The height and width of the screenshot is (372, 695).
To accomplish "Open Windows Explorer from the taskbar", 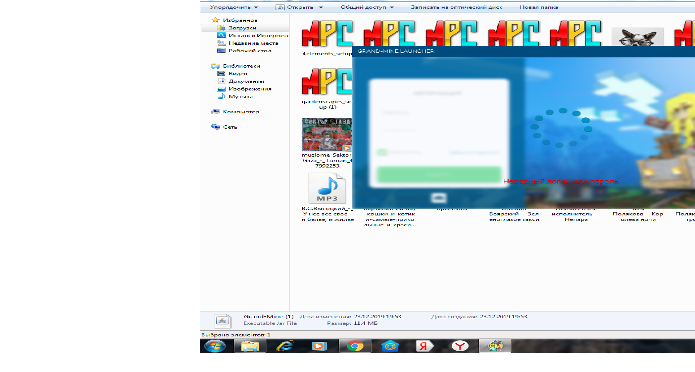I will [x=250, y=346].
